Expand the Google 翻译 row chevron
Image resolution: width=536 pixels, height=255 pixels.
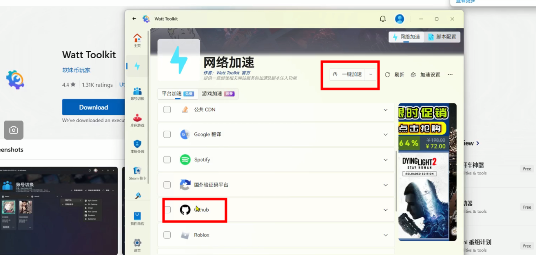[x=386, y=134]
